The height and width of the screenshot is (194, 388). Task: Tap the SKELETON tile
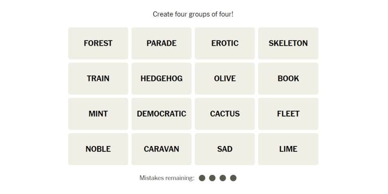288,43
